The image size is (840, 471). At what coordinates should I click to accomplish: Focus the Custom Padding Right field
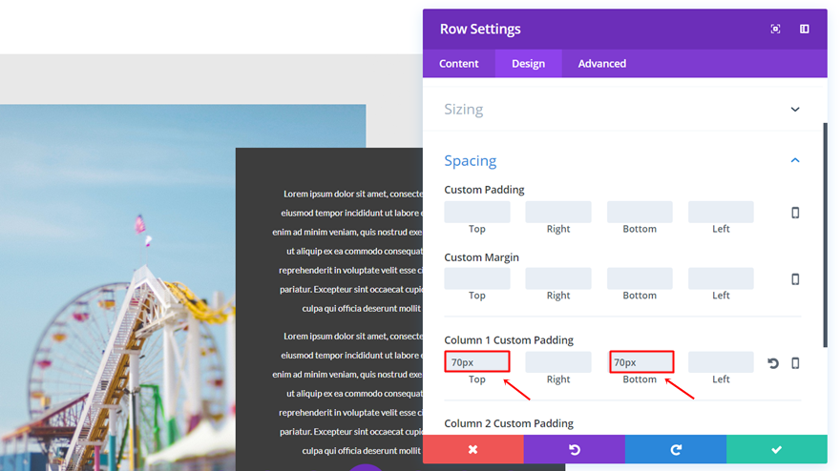coord(558,212)
